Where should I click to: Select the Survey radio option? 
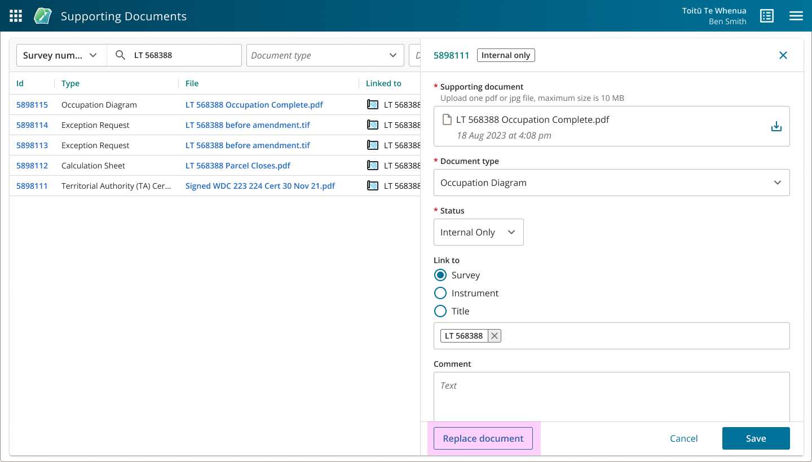(x=440, y=275)
